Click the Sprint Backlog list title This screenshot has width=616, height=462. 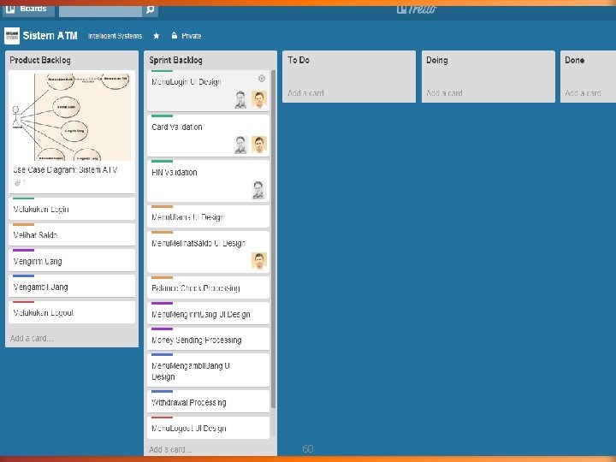coord(175,60)
